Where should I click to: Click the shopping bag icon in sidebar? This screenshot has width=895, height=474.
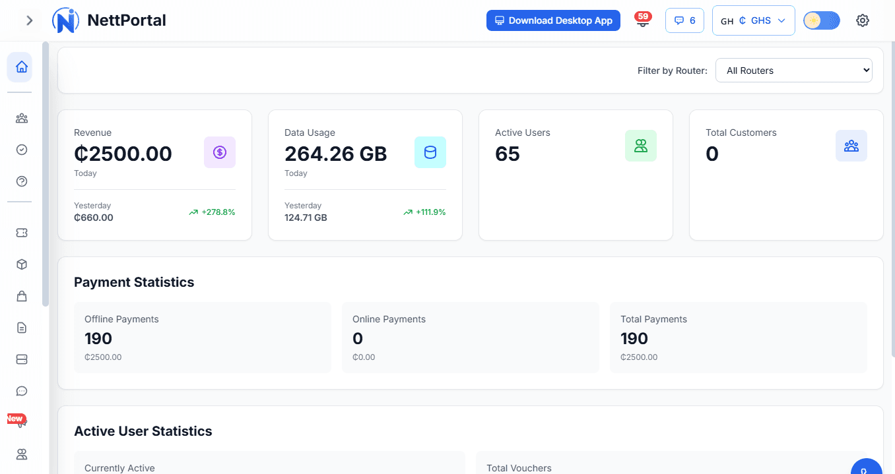21,296
